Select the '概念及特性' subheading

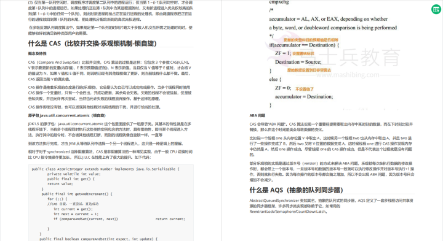point(37,53)
